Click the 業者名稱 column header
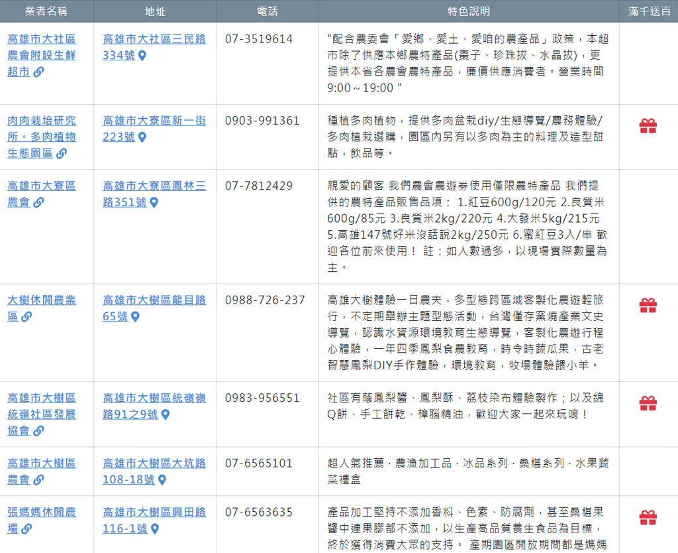Screen dimensions: 678x553 point(46,11)
